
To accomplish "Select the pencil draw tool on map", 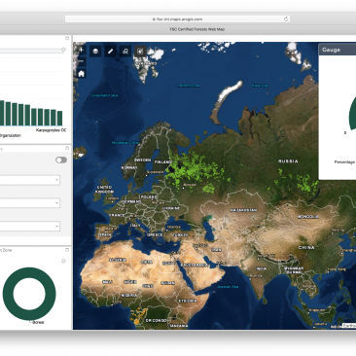I will click(x=111, y=51).
